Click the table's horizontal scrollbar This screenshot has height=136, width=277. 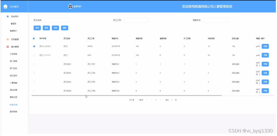127,95
